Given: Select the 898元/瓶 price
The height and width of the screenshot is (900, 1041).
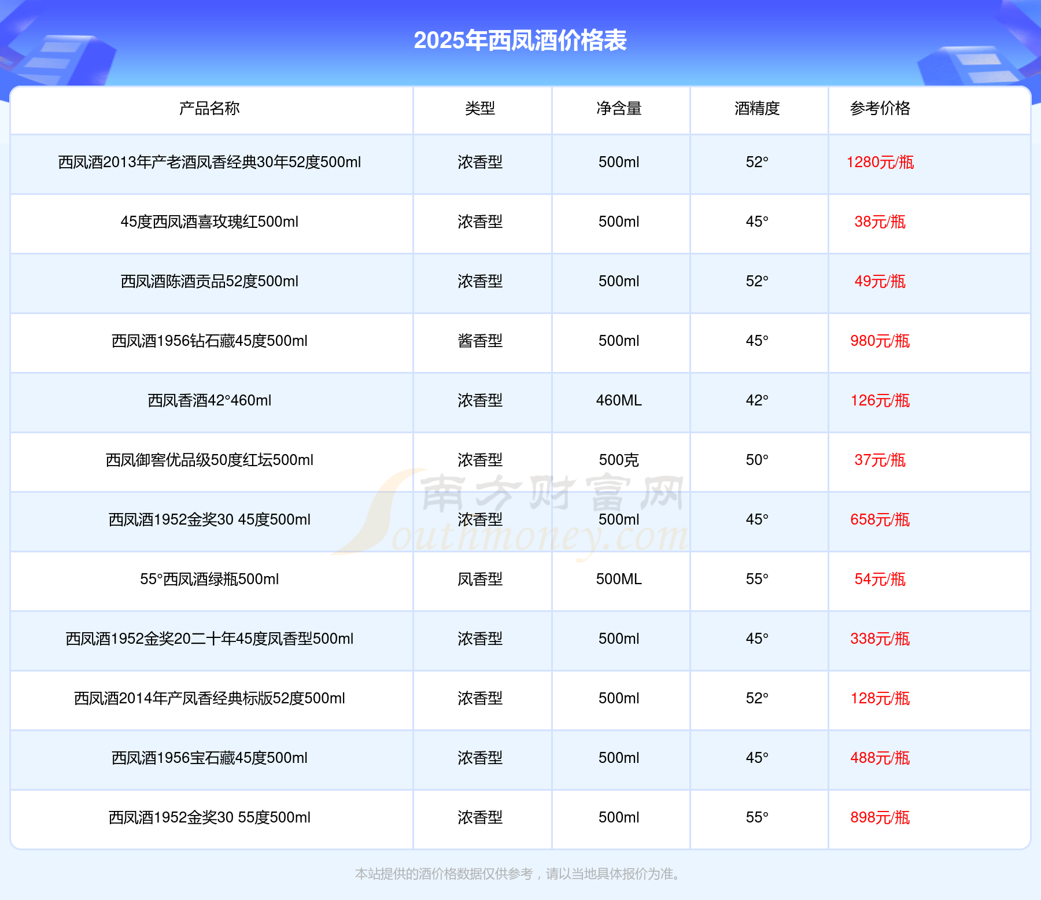Looking at the screenshot, I should (880, 817).
